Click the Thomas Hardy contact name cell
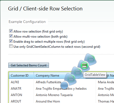Screen dimensions: 114x103 [105, 101]
